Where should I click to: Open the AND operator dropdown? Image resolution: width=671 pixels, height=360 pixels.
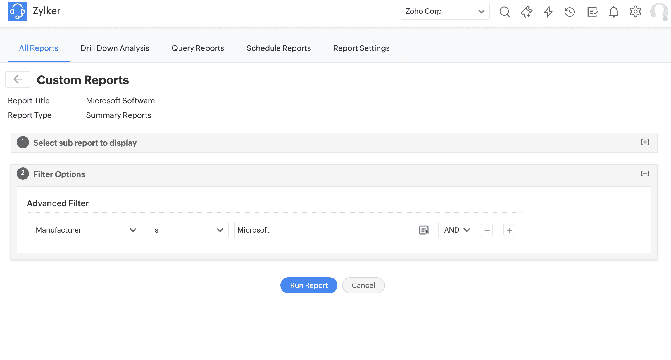456,230
